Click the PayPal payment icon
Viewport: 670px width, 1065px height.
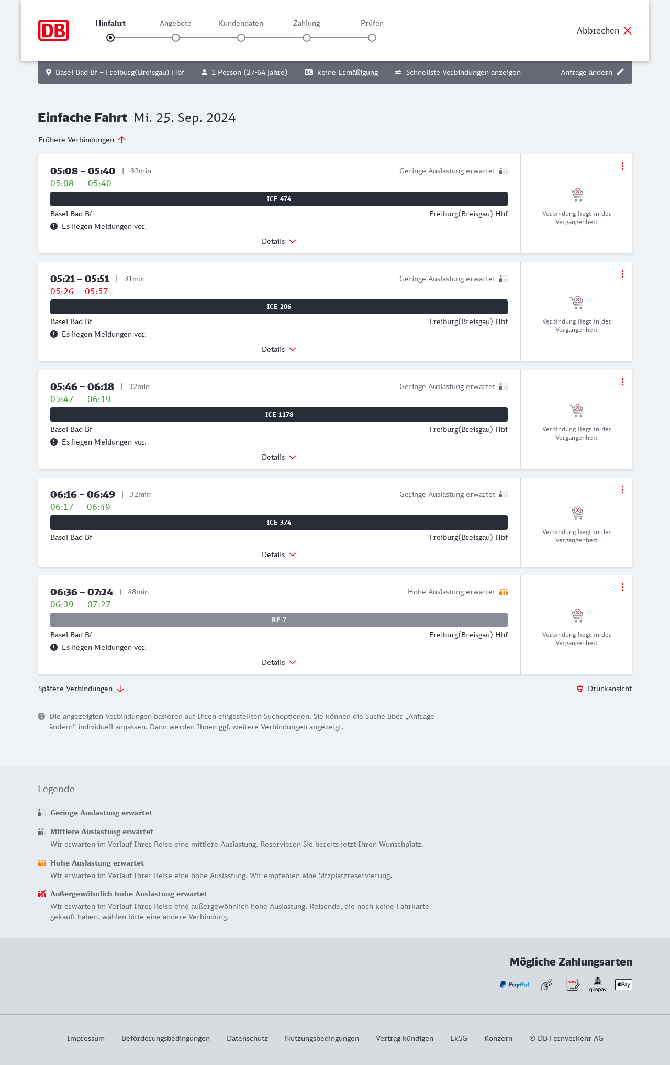click(515, 984)
